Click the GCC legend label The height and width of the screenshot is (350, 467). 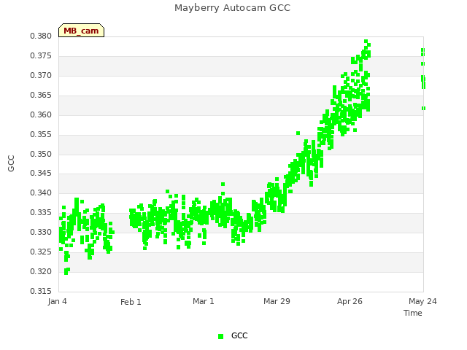click(239, 335)
